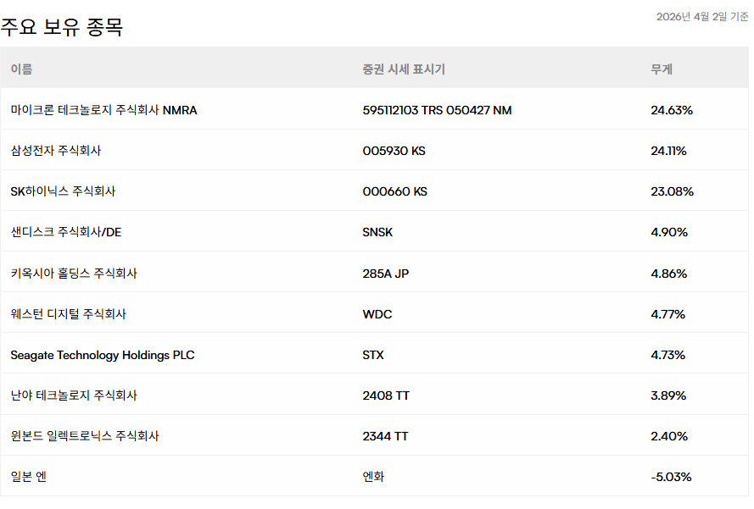
Task: Click ticker 2408 TT
Action: click(x=386, y=396)
